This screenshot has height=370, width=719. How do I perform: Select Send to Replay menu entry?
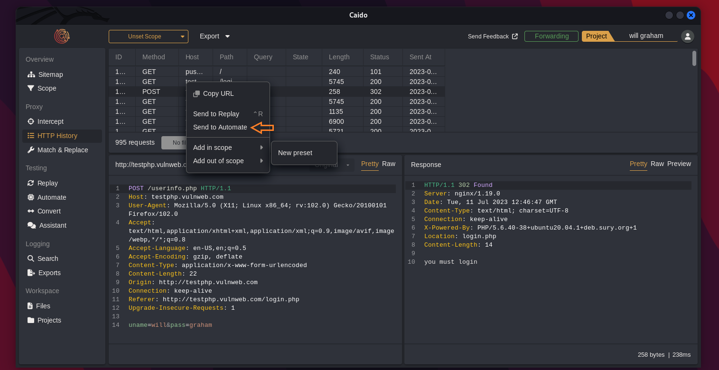[x=228, y=114]
